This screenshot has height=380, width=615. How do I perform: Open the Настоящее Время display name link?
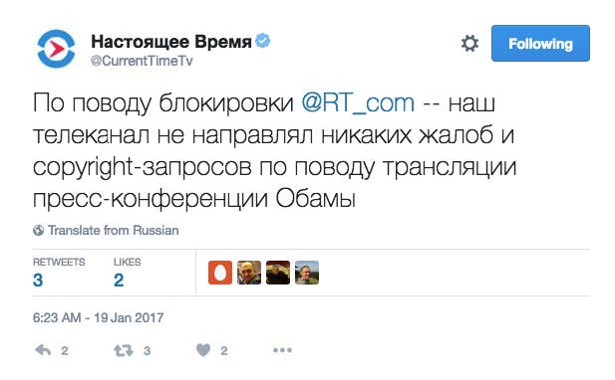tap(171, 42)
